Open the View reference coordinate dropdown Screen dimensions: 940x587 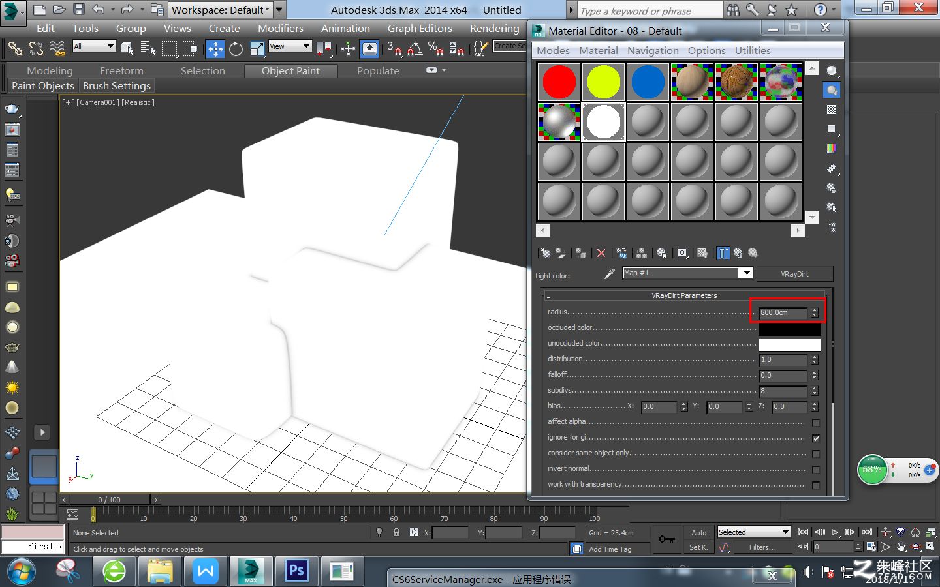[x=290, y=46]
